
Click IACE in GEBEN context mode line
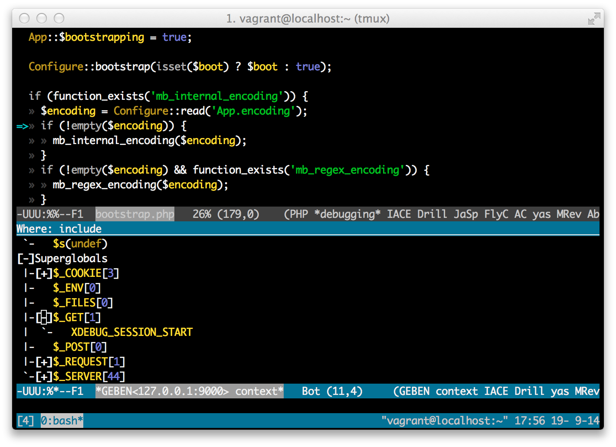496,391
